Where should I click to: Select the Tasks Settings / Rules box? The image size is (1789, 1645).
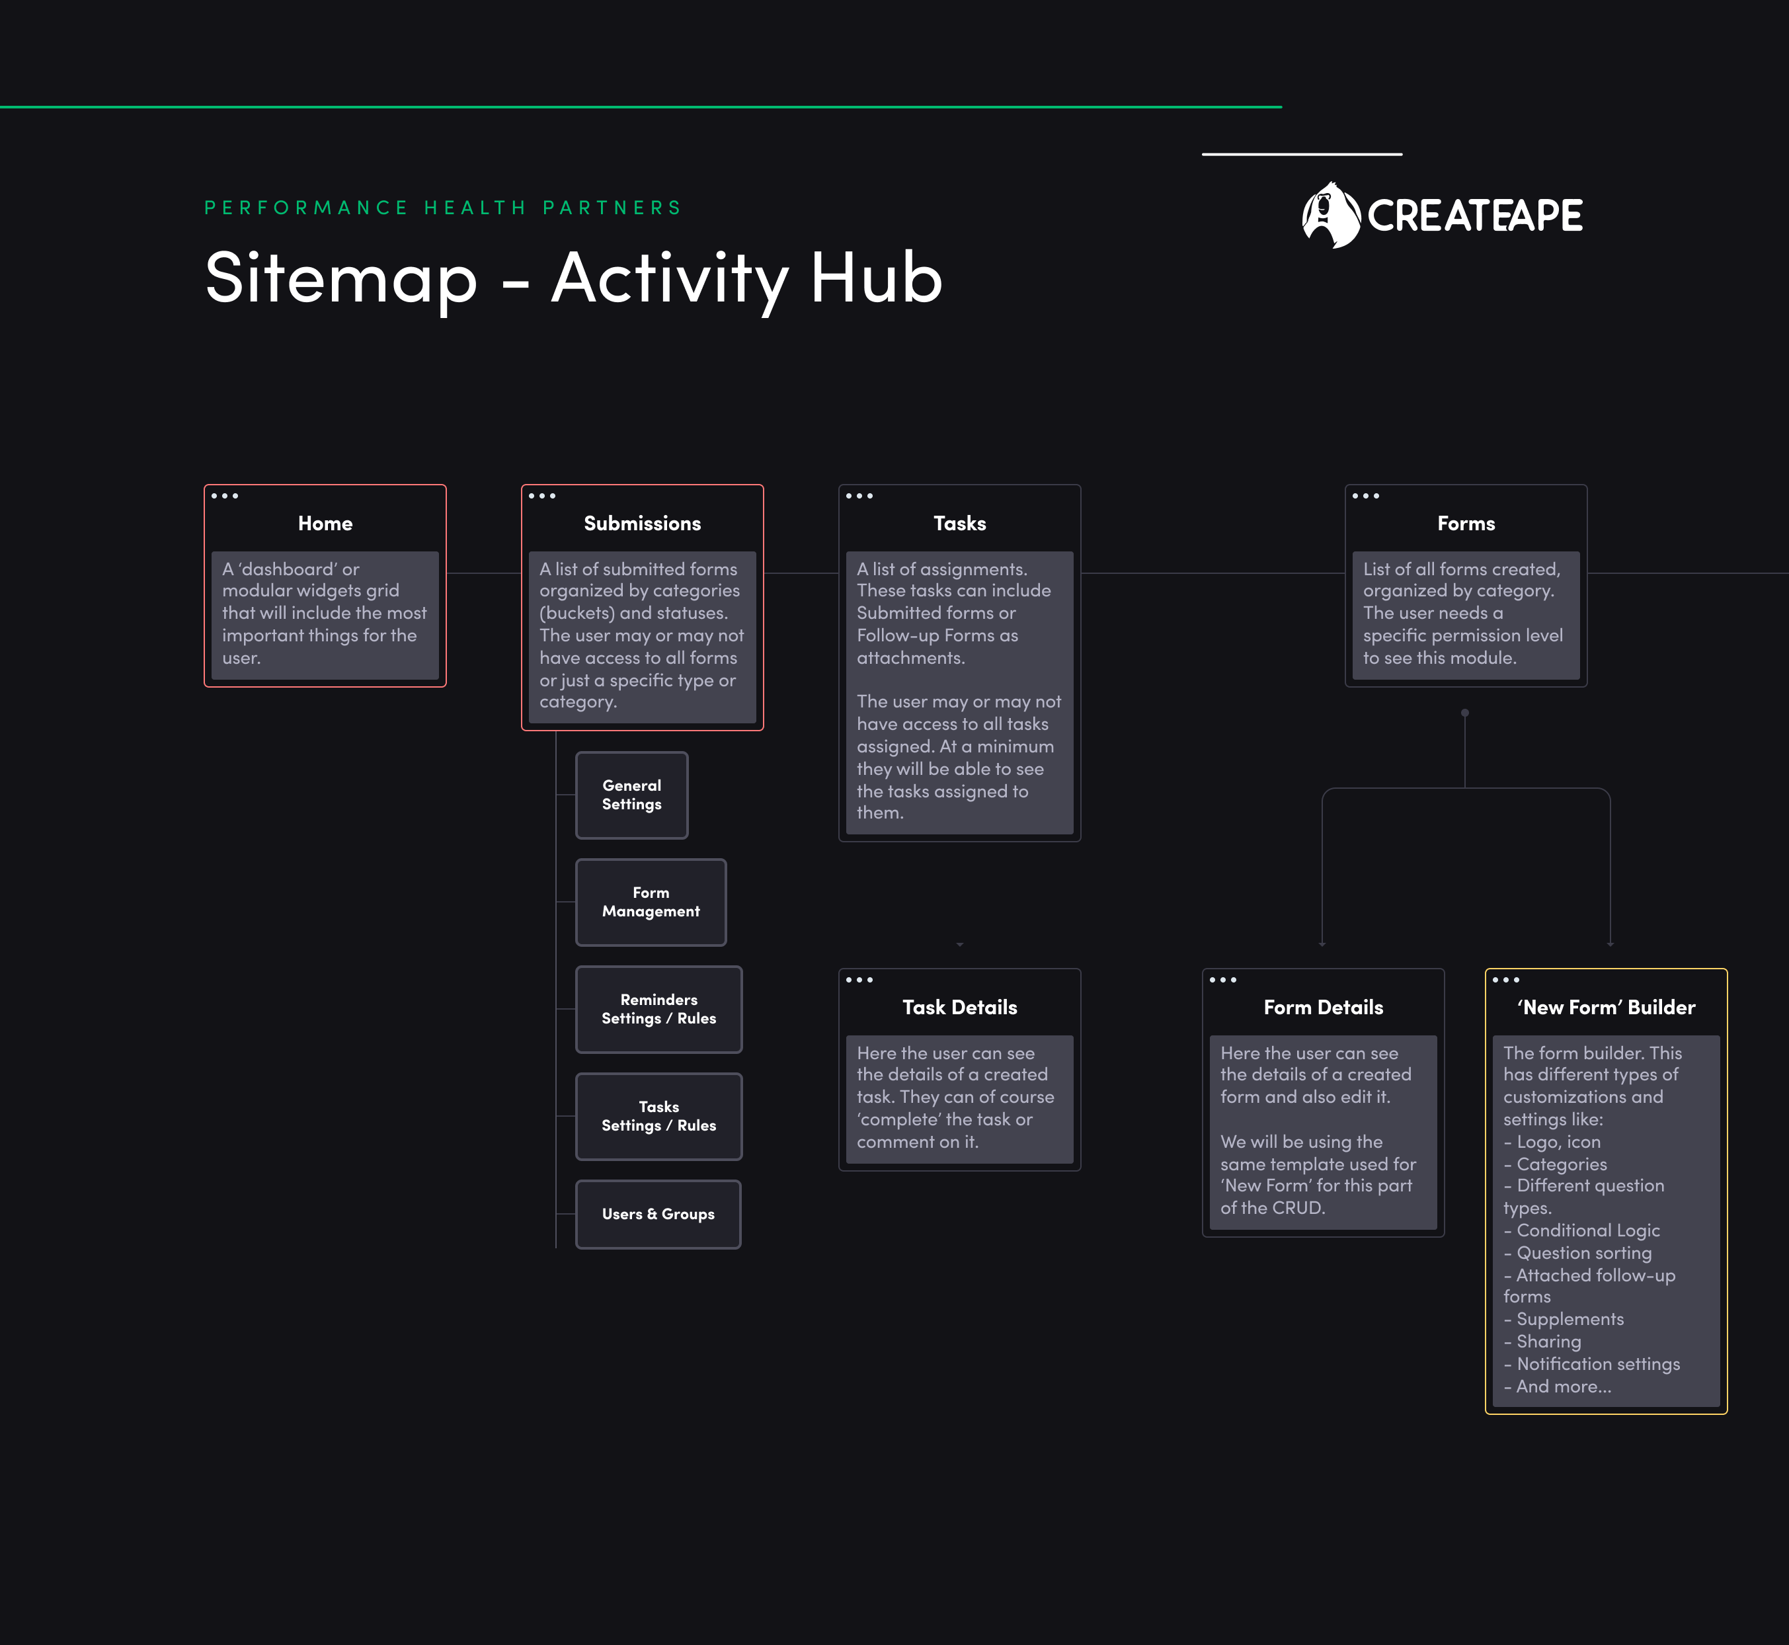click(x=658, y=1116)
